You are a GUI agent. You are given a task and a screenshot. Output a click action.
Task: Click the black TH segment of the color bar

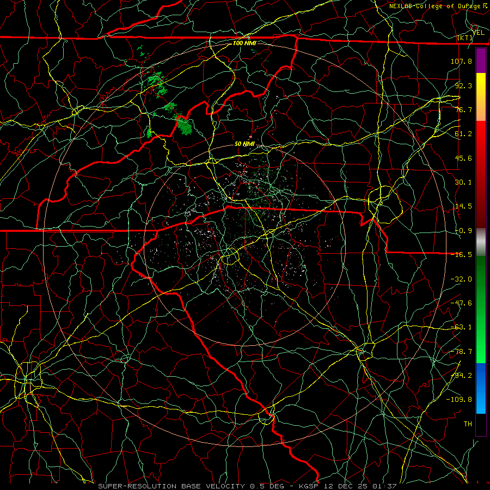click(481, 424)
